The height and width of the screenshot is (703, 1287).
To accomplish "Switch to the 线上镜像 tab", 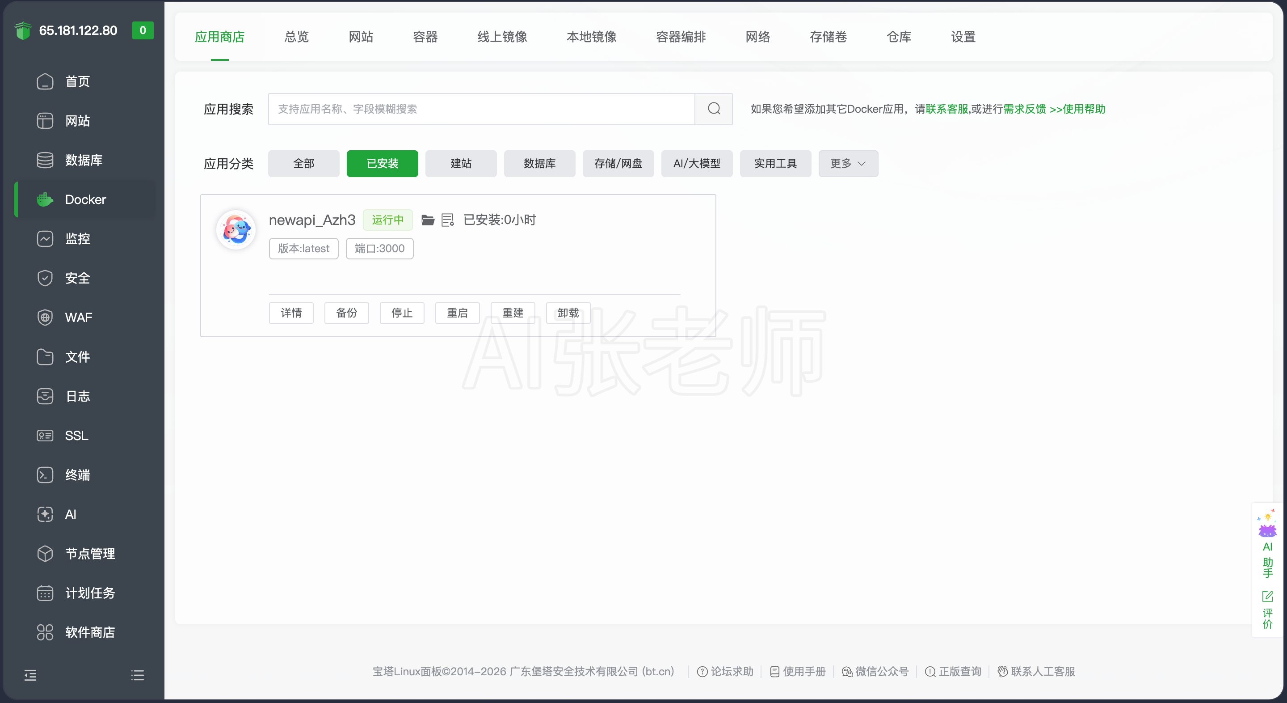I will 502,37.
